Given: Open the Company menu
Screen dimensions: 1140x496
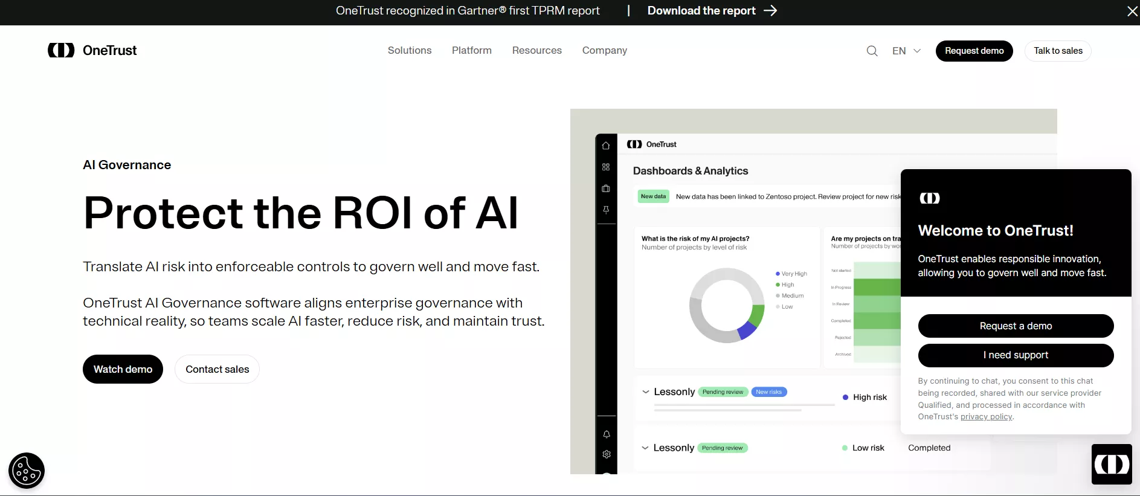Looking at the screenshot, I should point(605,51).
